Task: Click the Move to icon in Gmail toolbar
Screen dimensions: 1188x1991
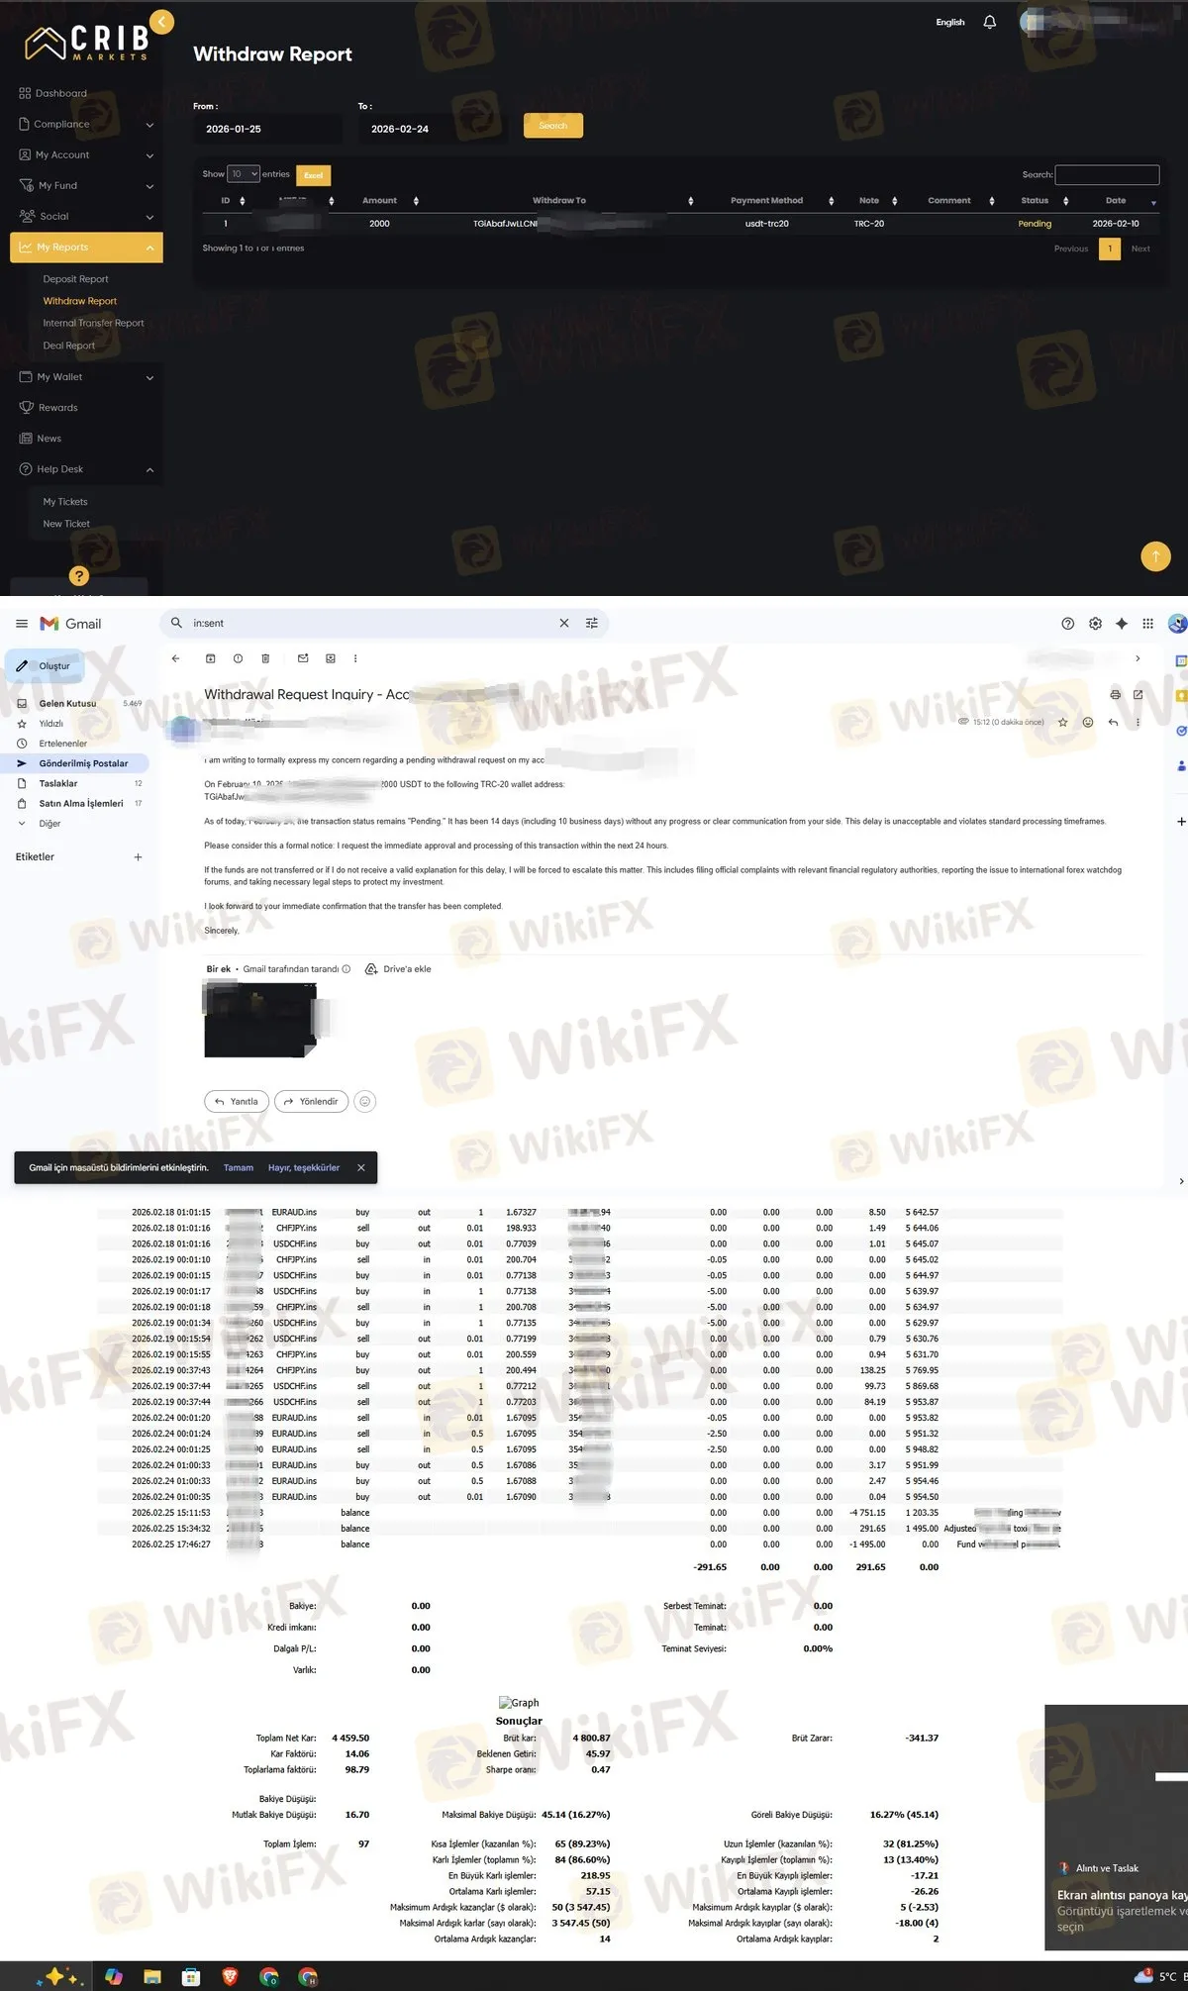Action: 331,658
